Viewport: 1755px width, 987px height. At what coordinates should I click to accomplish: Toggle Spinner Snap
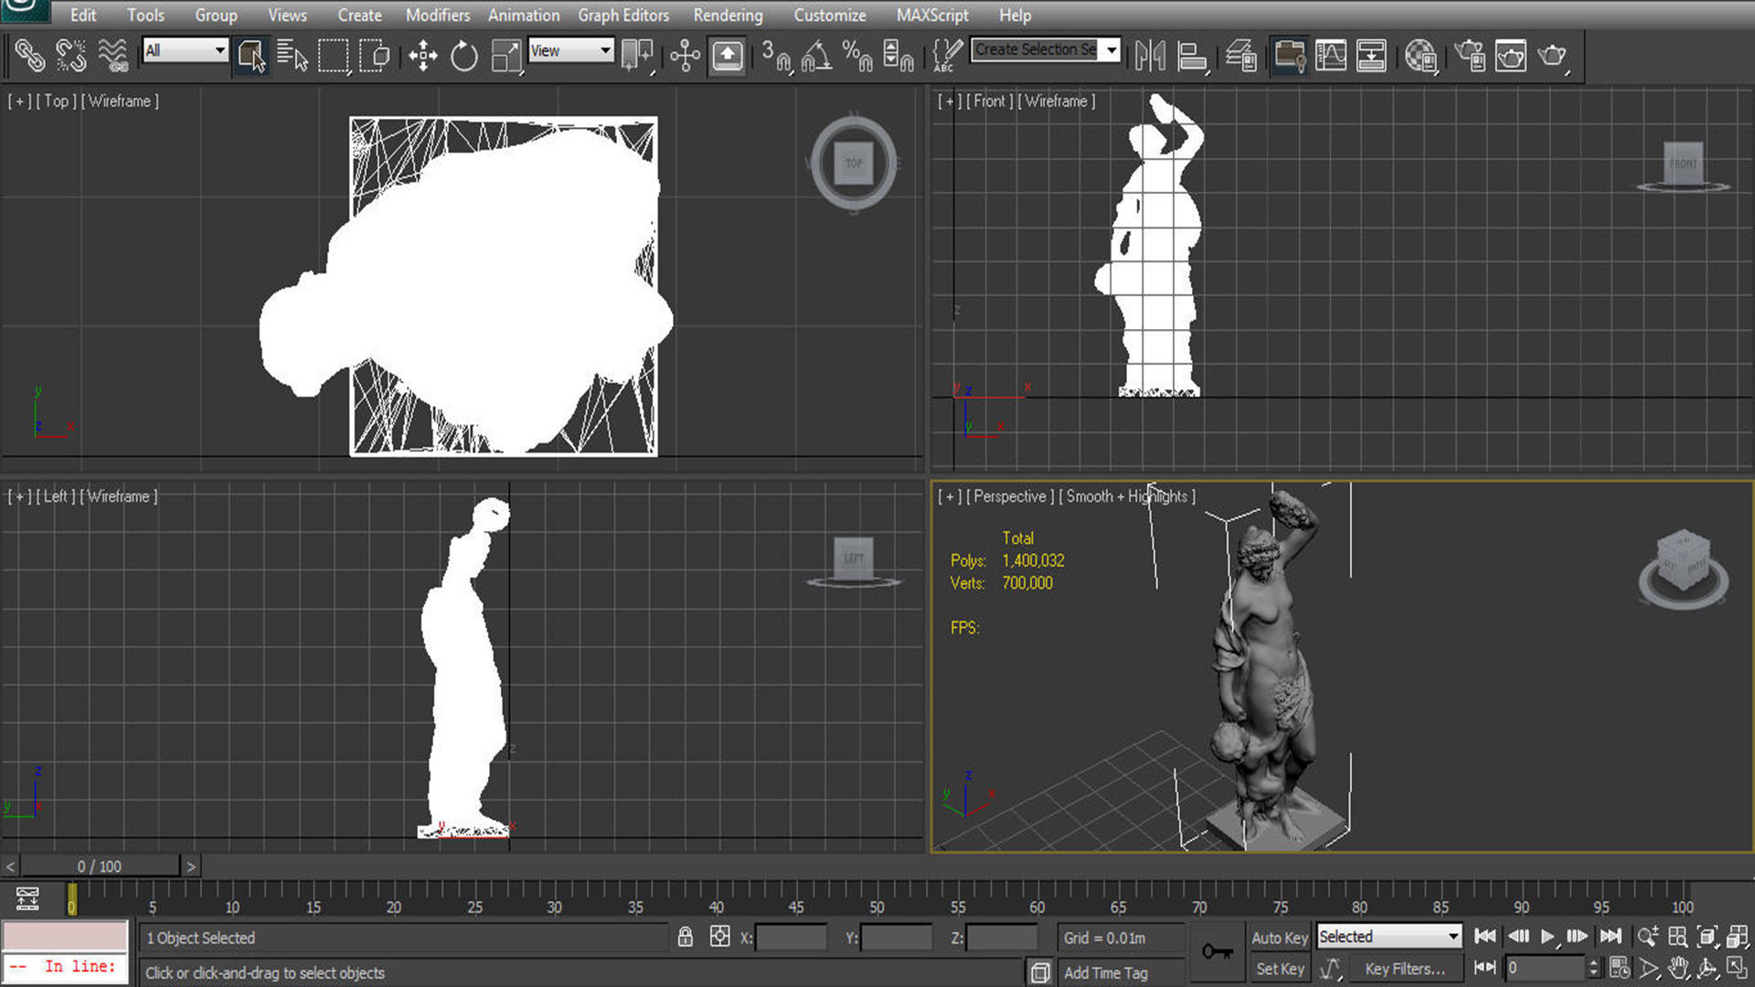(x=899, y=56)
